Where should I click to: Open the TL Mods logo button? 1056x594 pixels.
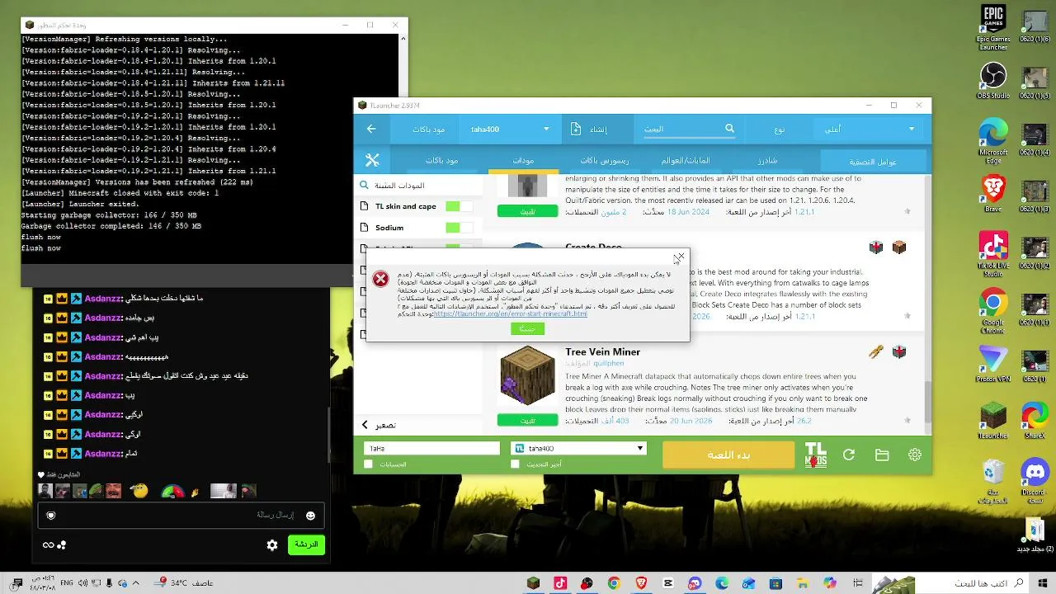tap(815, 455)
